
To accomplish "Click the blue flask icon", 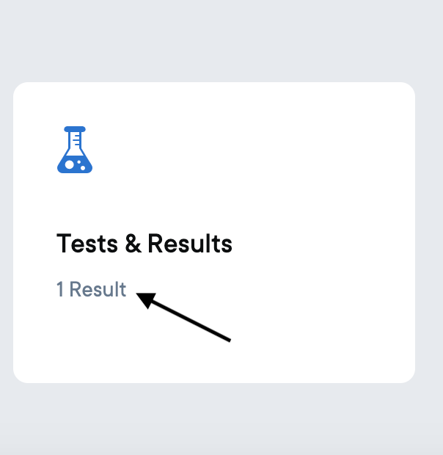I will point(75,150).
